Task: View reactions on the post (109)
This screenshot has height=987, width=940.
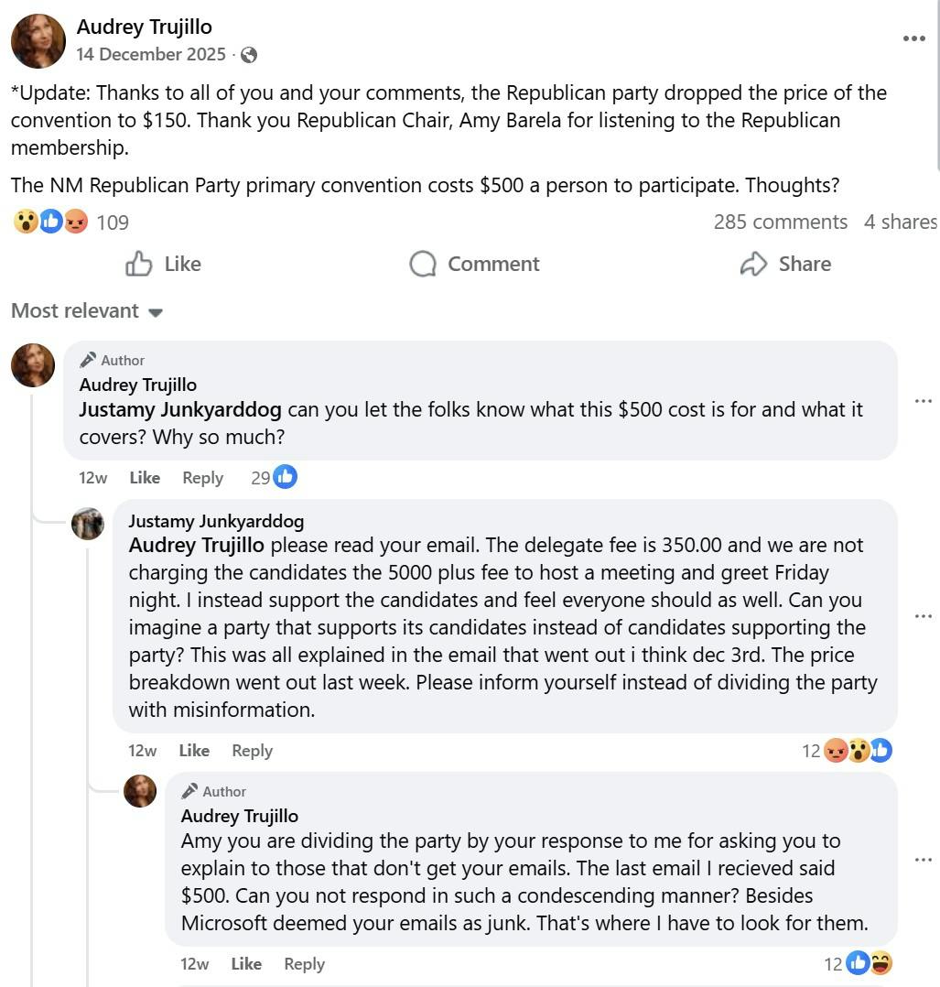Action: [70, 222]
